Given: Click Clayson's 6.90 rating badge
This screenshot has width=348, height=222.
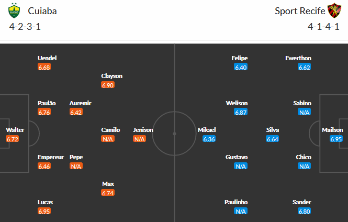Looking at the screenshot, I should (108, 85).
